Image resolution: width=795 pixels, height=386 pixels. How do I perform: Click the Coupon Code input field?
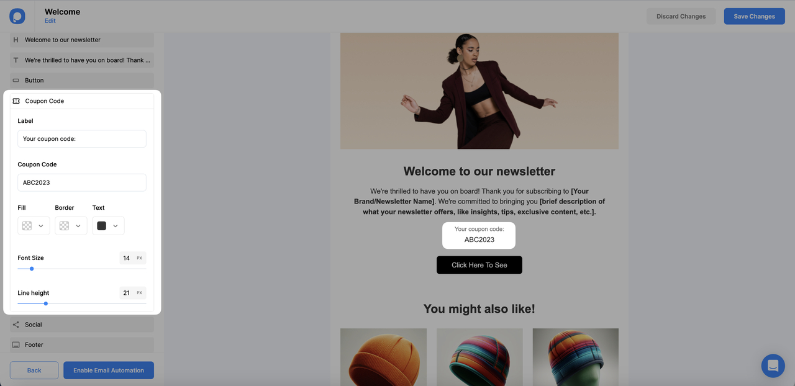pyautogui.click(x=82, y=182)
